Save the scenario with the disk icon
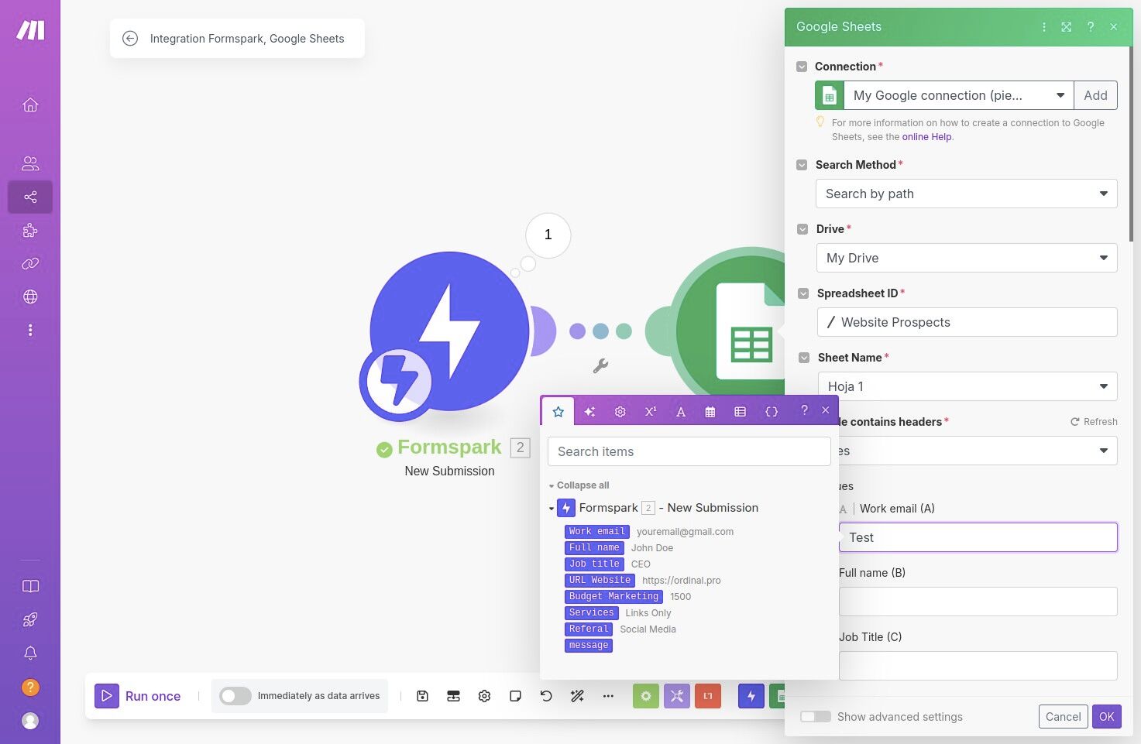 click(x=422, y=696)
